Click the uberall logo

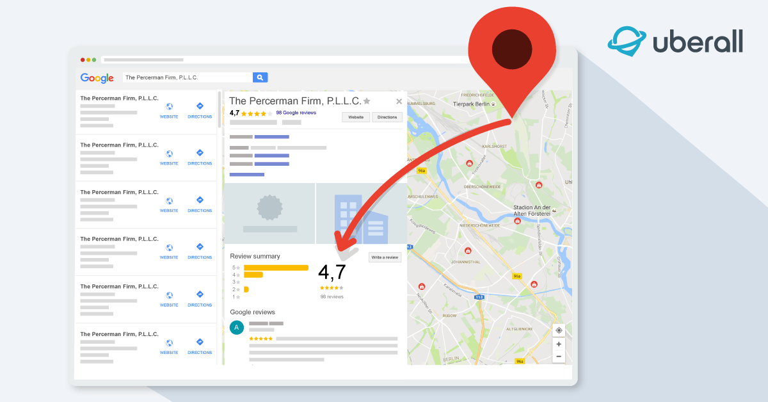675,42
